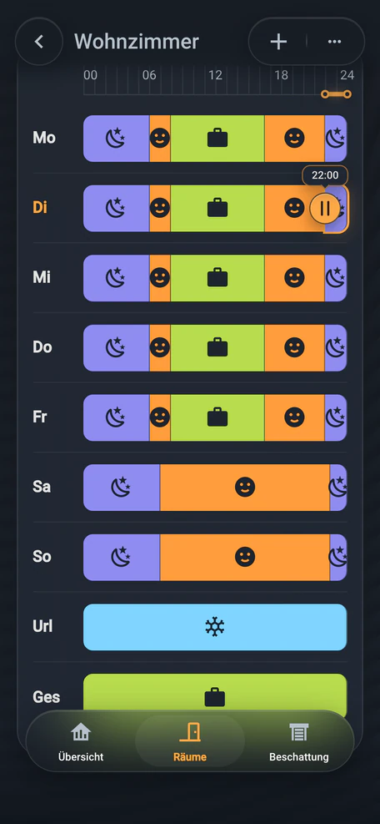
Task: Open the Räume tab
Action: [190, 742]
